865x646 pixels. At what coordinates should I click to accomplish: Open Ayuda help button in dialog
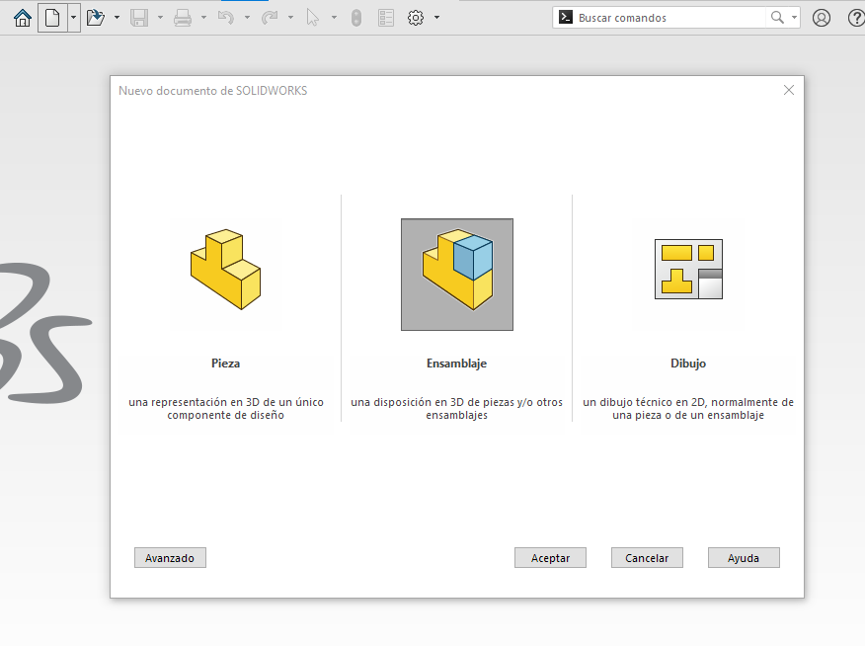click(x=744, y=558)
